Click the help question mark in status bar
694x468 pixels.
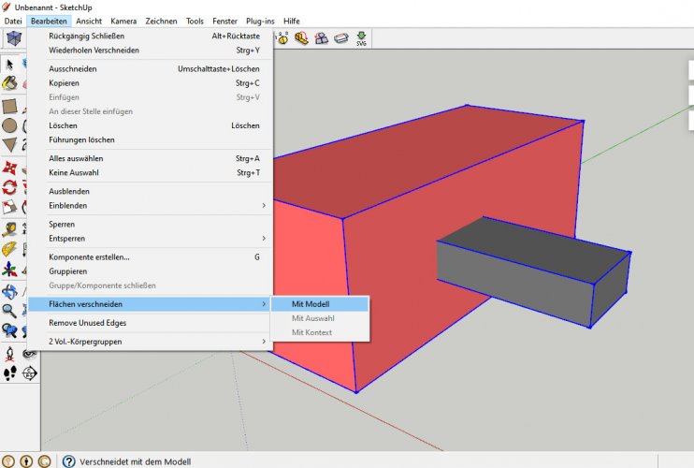click(x=68, y=461)
